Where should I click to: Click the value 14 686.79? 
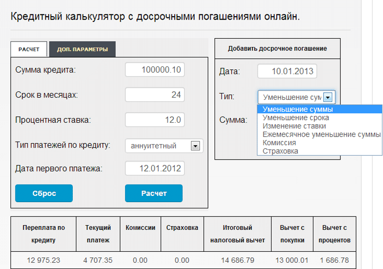click(237, 260)
